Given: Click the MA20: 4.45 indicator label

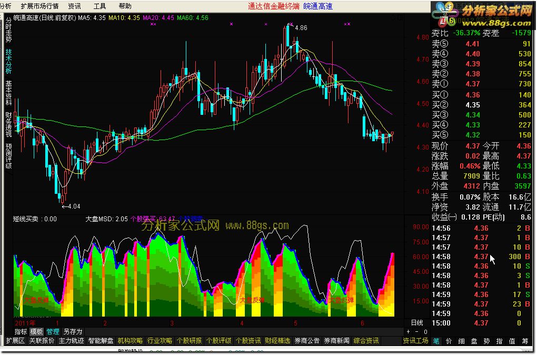Looking at the screenshot, I should pyautogui.click(x=158, y=18).
